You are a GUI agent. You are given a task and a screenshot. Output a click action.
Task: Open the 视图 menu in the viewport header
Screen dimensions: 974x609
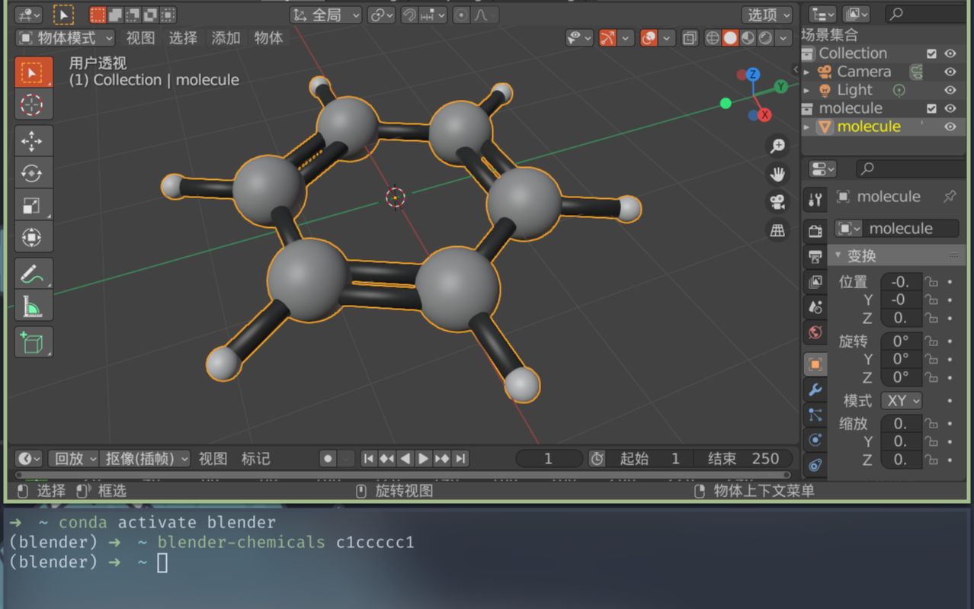pos(140,38)
